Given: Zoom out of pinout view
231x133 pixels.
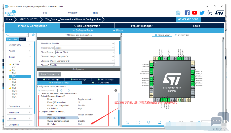Looking at the screenshot, I should 149,122.
